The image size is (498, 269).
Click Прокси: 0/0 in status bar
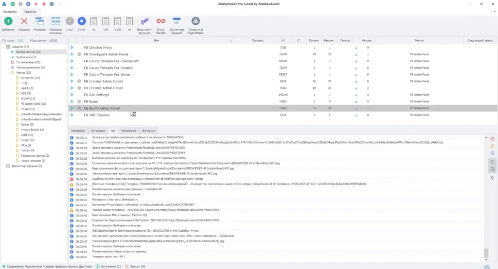click(x=135, y=267)
